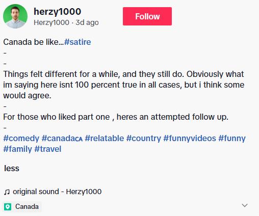This screenshot has width=259, height=216.
Task: Open herzy1000's profile picture
Action: click(x=15, y=16)
